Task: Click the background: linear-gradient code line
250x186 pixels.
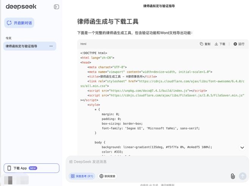Action: [157, 147]
